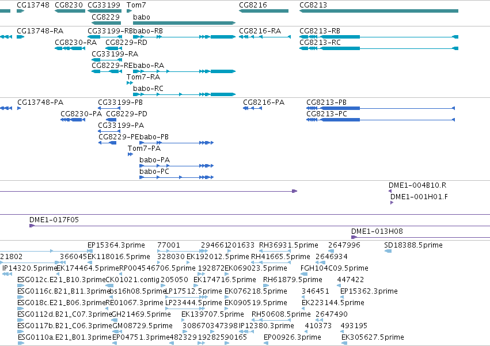Click the CK01021.contig label
490x346 pixels.
coord(132,280)
